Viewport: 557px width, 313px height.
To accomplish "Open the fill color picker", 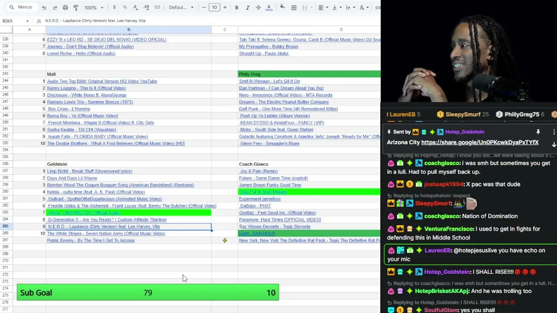I will click(x=282, y=7).
